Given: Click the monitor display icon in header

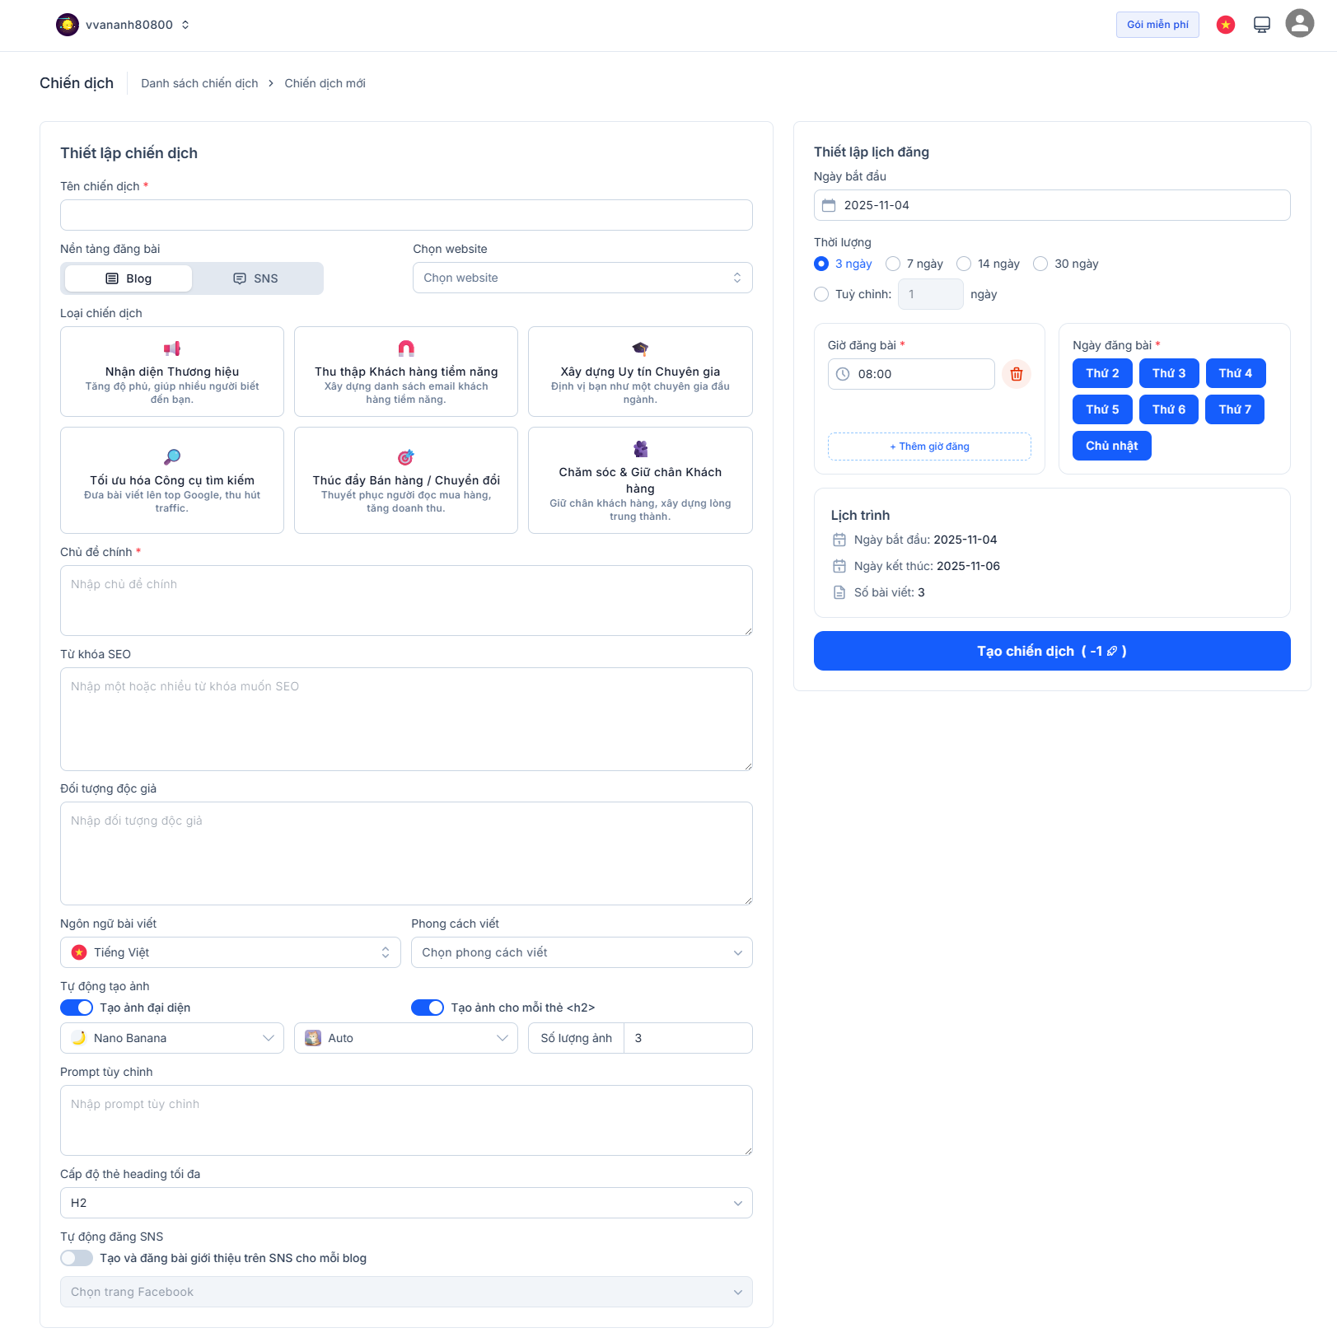Looking at the screenshot, I should tap(1261, 25).
